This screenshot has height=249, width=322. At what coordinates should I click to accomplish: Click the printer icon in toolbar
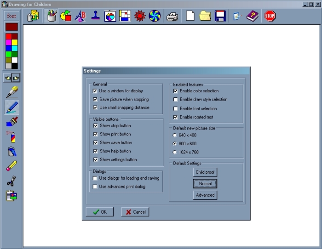172,17
